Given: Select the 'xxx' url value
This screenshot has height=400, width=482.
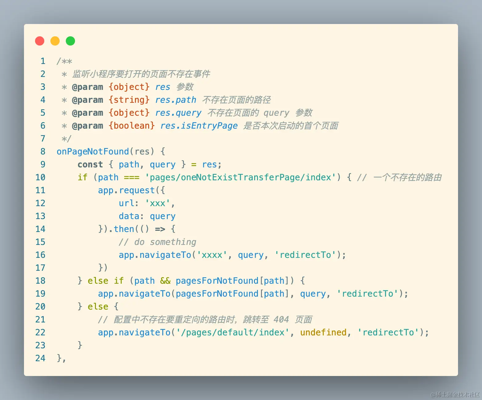Looking at the screenshot, I should coord(158,203).
